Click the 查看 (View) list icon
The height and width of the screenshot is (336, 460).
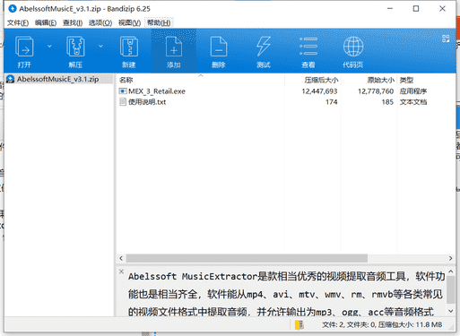tap(308, 47)
